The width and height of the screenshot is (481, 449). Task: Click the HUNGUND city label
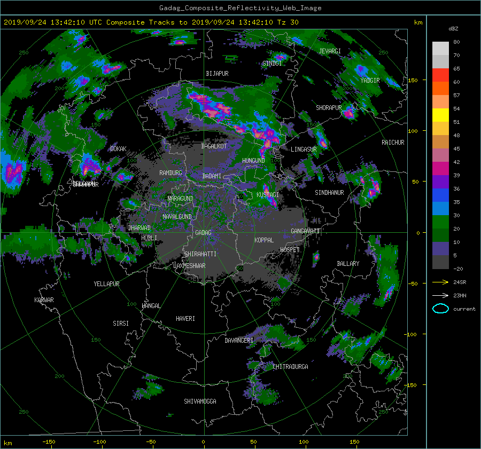253,161
